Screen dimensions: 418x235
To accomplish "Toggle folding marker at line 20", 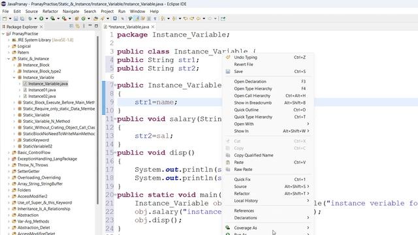I will 115,195.
